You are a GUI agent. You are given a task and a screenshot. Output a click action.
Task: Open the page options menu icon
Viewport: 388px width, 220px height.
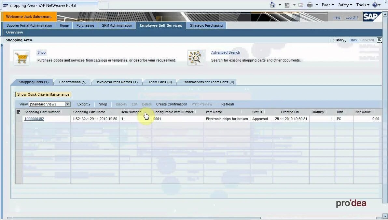pos(379,40)
